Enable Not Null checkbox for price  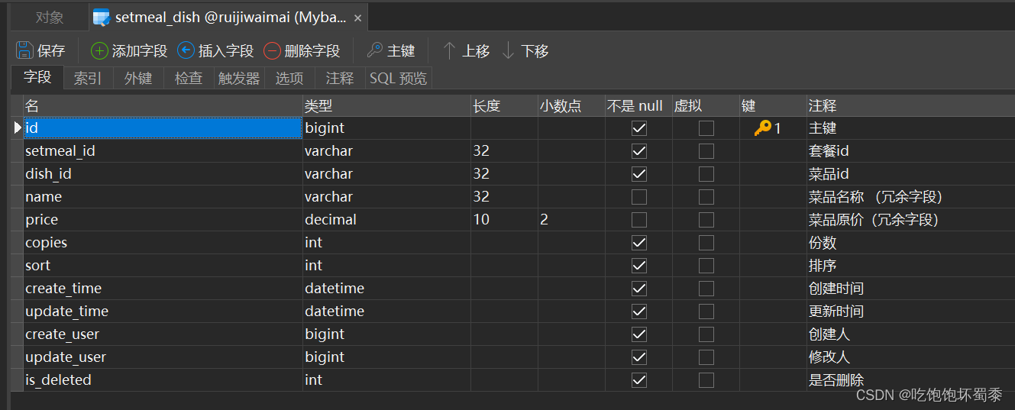coord(639,220)
